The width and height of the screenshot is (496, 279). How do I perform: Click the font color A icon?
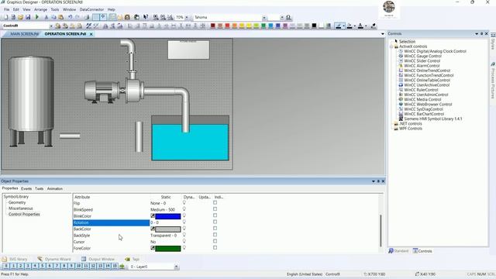pos(360,26)
